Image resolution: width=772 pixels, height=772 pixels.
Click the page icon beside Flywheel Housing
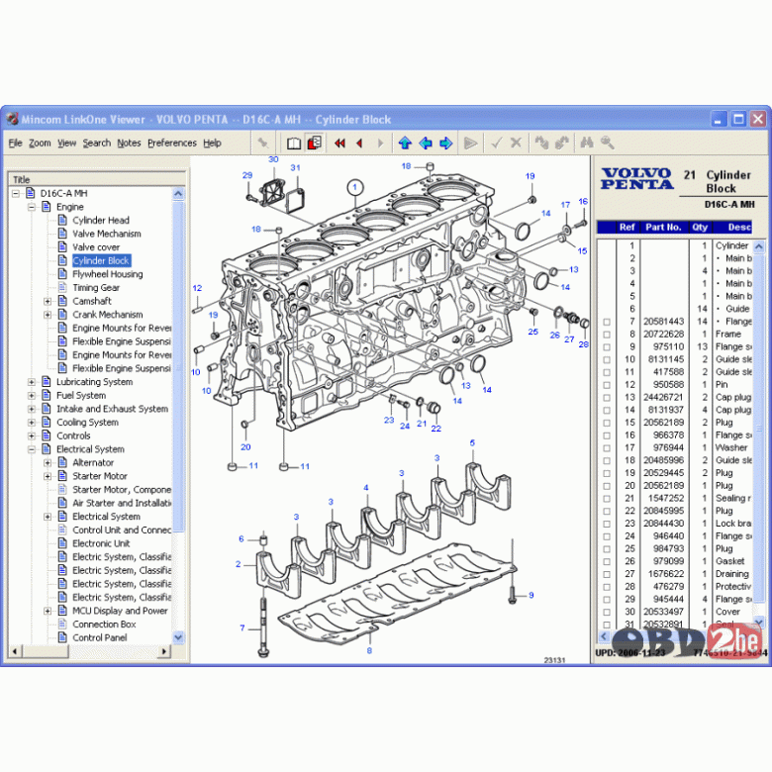tap(62, 274)
